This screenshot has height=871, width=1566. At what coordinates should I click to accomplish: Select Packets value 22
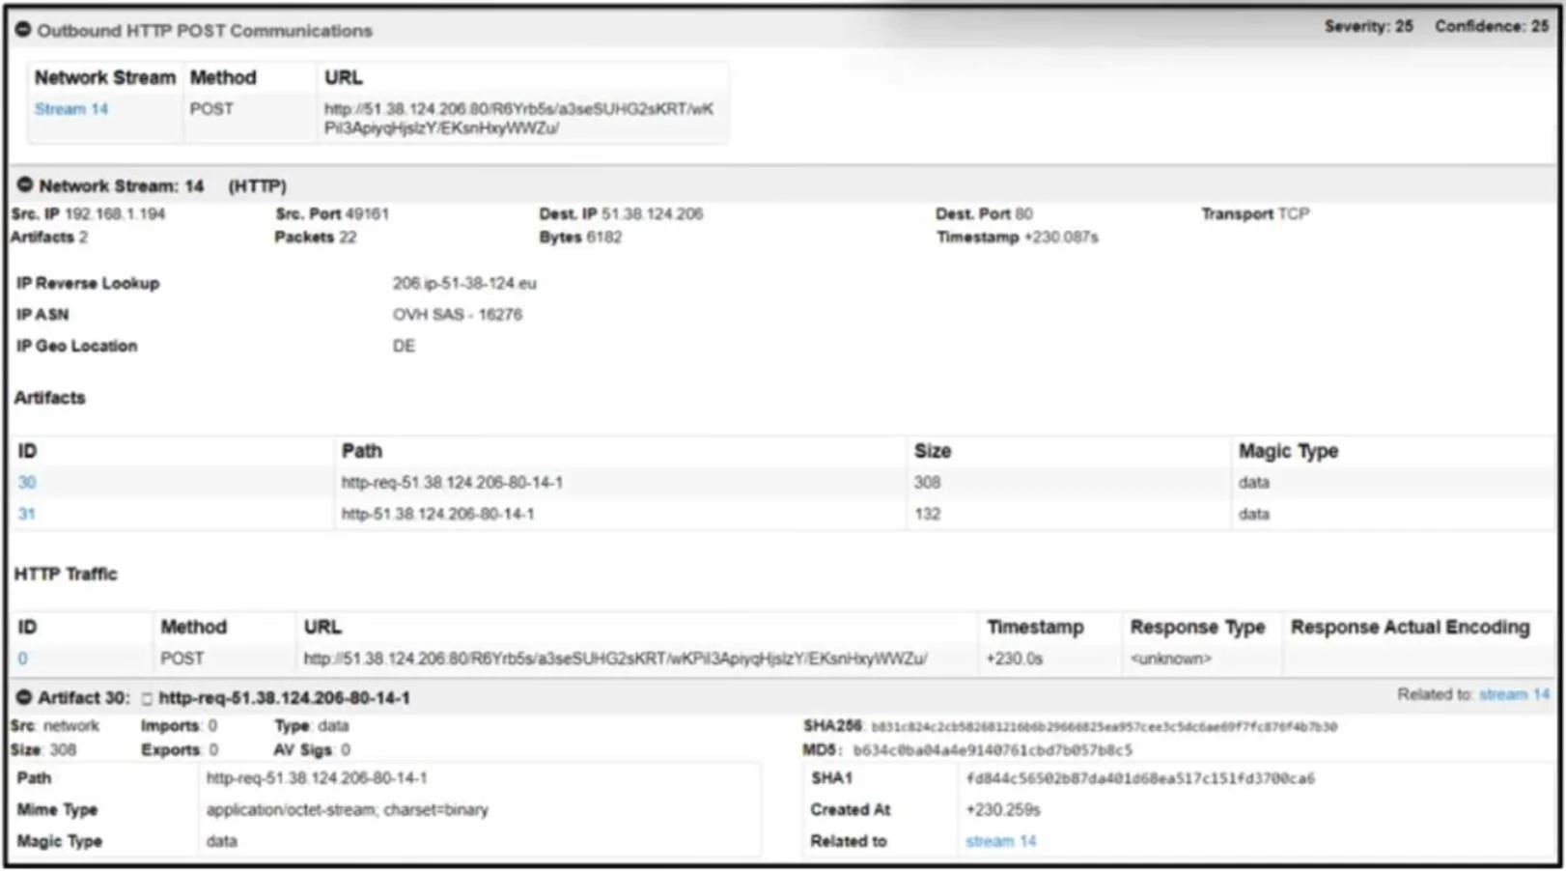(x=347, y=237)
